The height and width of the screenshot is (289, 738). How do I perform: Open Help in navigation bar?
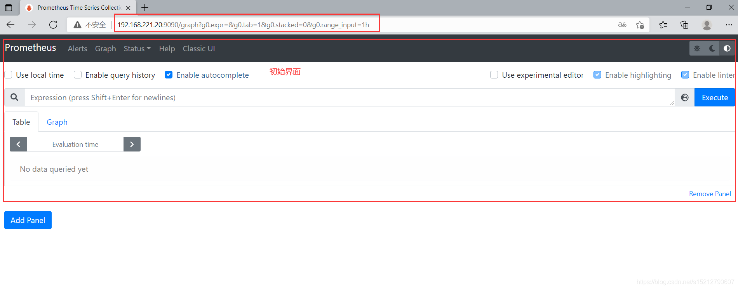point(167,49)
